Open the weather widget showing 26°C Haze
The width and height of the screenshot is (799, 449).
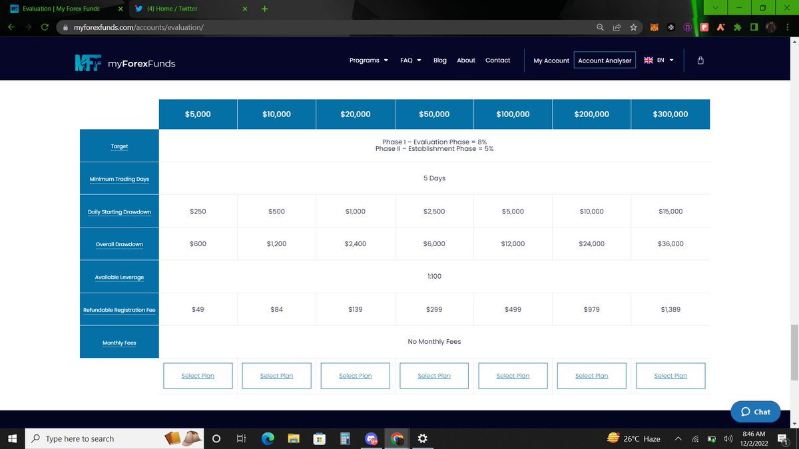(634, 438)
